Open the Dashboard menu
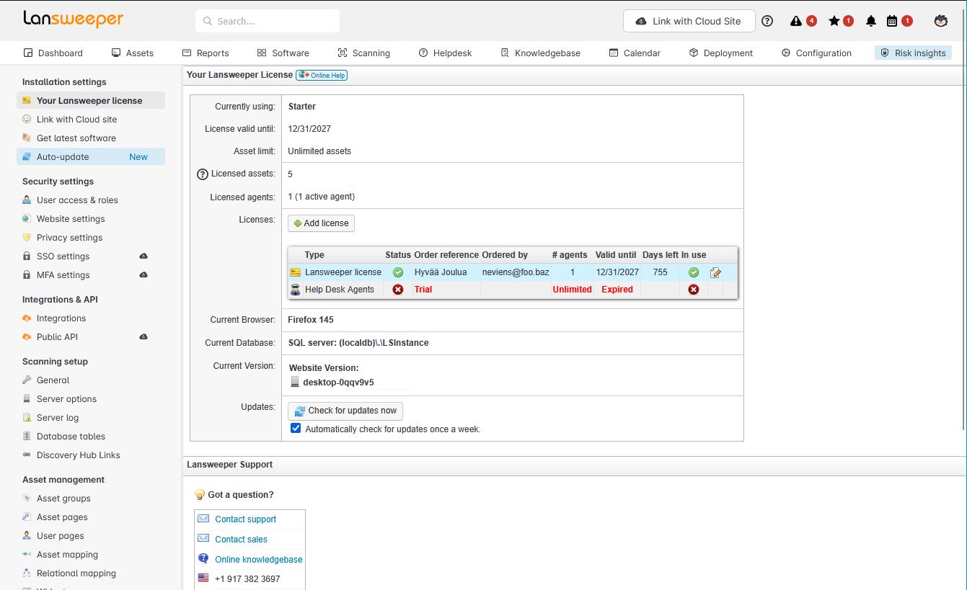 click(x=53, y=53)
